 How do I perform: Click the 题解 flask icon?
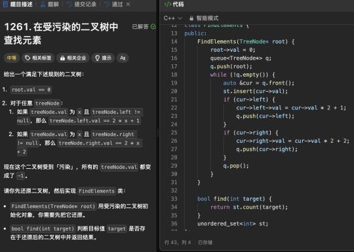[43, 4]
